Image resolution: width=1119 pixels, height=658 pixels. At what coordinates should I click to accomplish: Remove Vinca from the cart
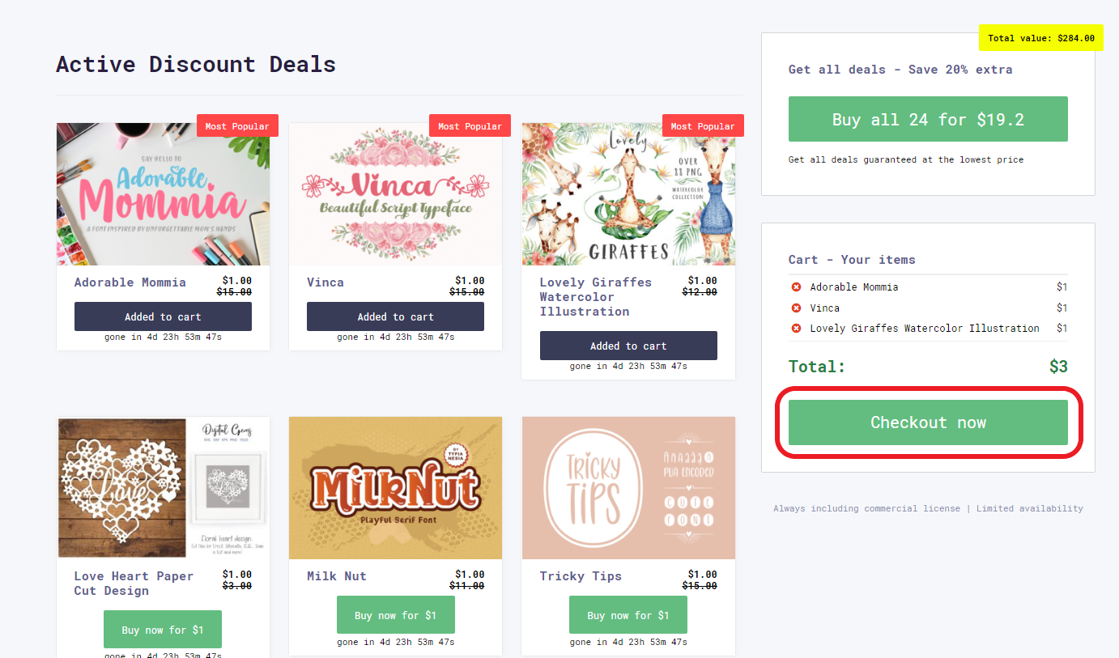[x=796, y=308]
